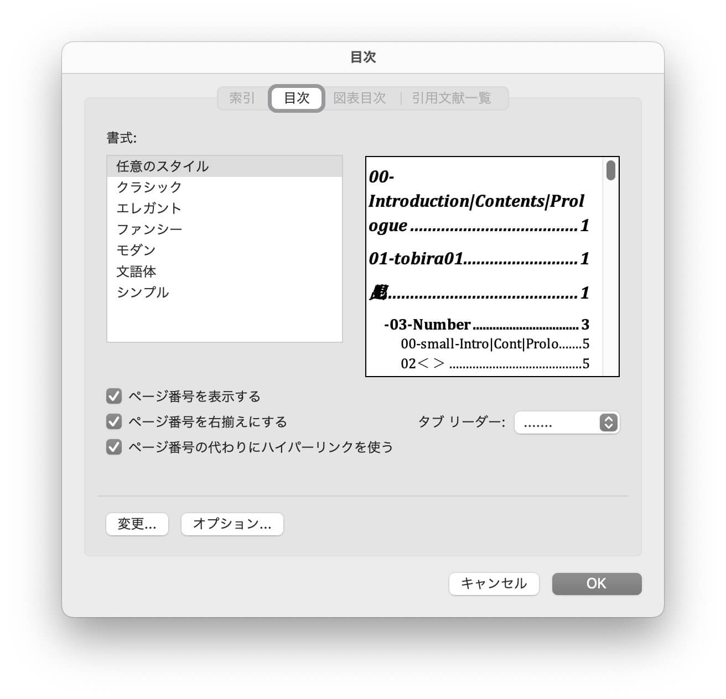Uncheck ページ番号を右揃えにする
Viewport: 726px width, 699px height.
pos(114,422)
